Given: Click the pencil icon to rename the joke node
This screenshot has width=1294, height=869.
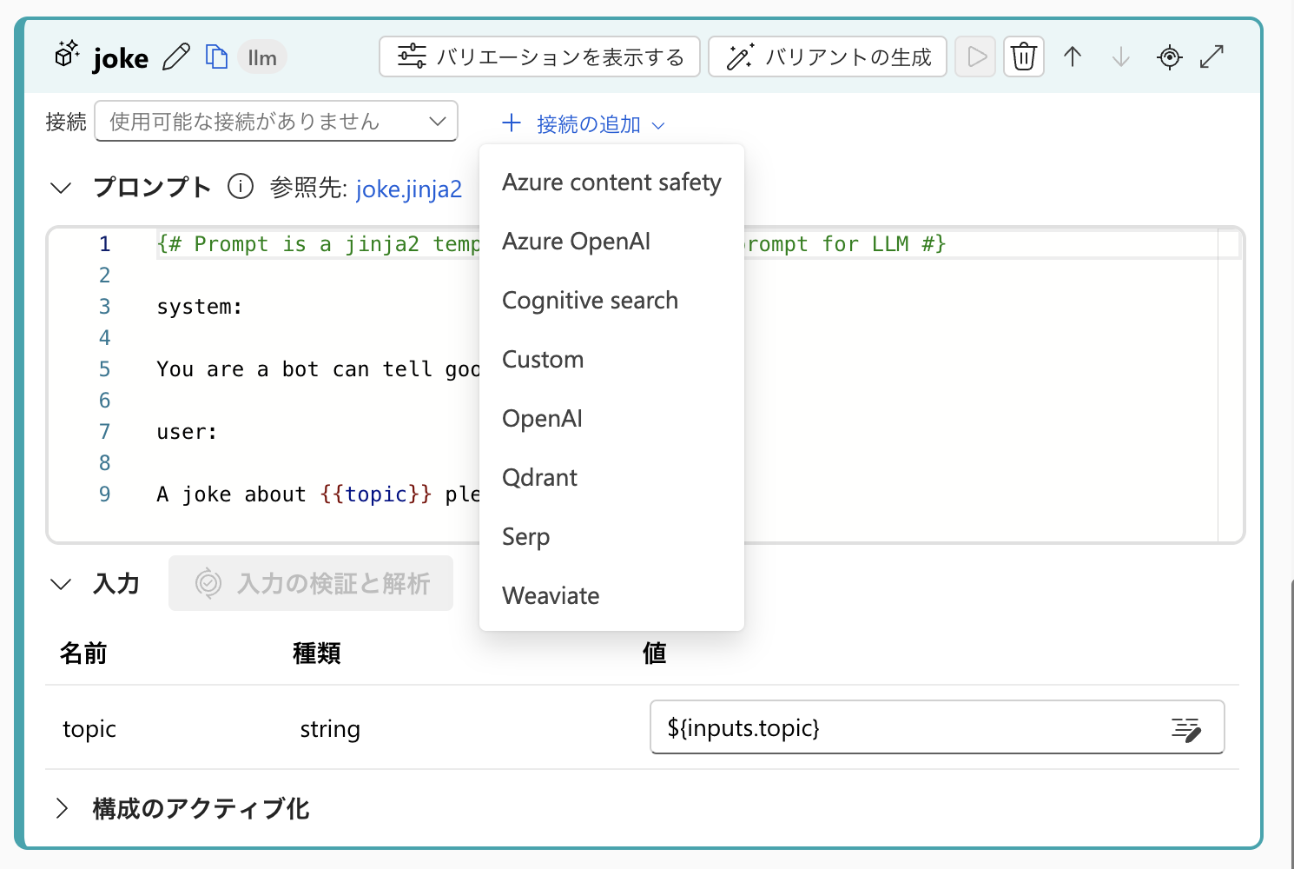Looking at the screenshot, I should pyautogui.click(x=176, y=56).
